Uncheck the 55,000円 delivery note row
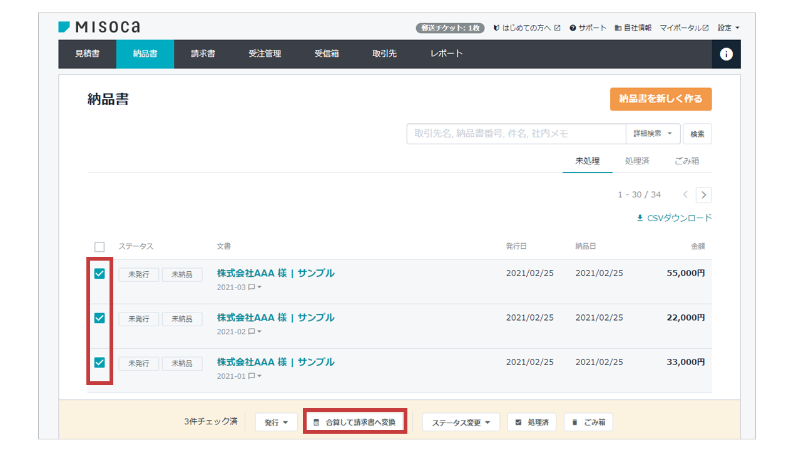Viewport: 801px width, 450px height. [99, 274]
